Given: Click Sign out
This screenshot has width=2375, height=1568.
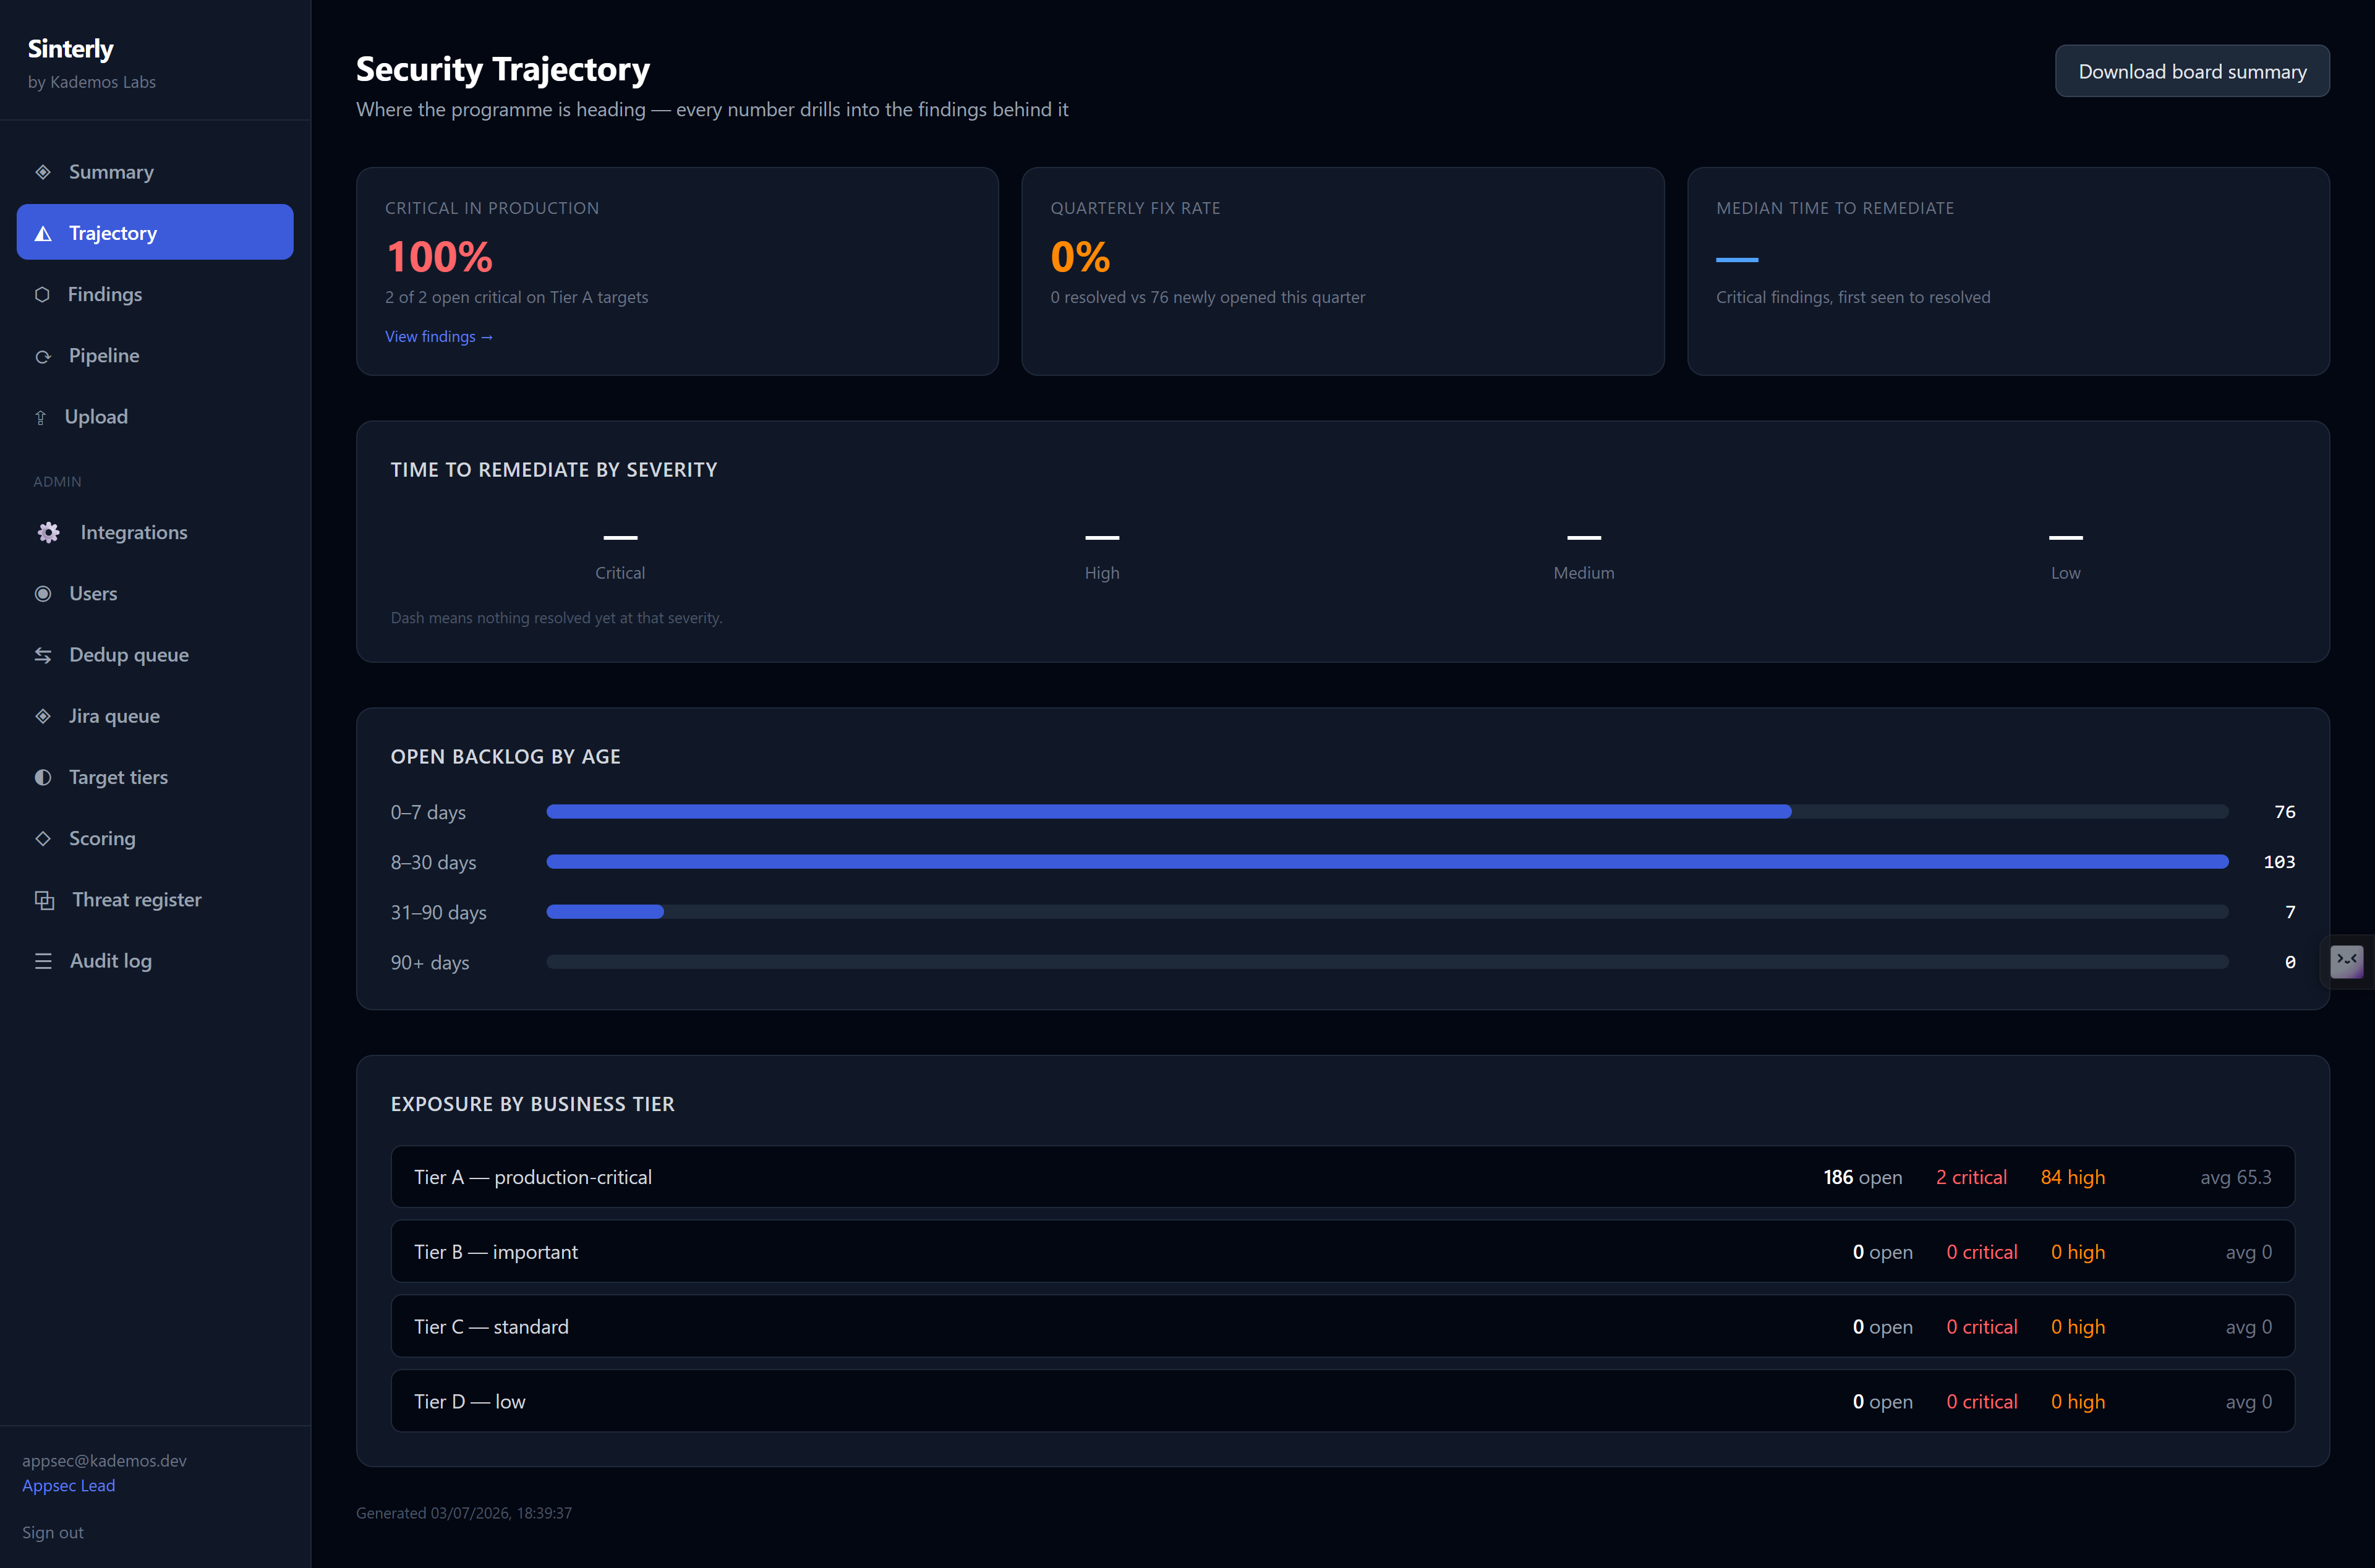Looking at the screenshot, I should click(53, 1532).
